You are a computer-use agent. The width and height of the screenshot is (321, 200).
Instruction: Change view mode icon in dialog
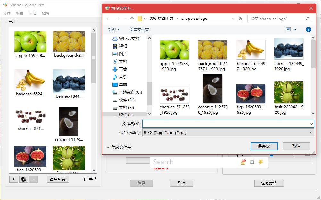coord(288,29)
